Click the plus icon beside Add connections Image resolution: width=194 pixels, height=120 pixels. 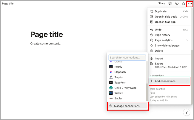(x=151, y=81)
